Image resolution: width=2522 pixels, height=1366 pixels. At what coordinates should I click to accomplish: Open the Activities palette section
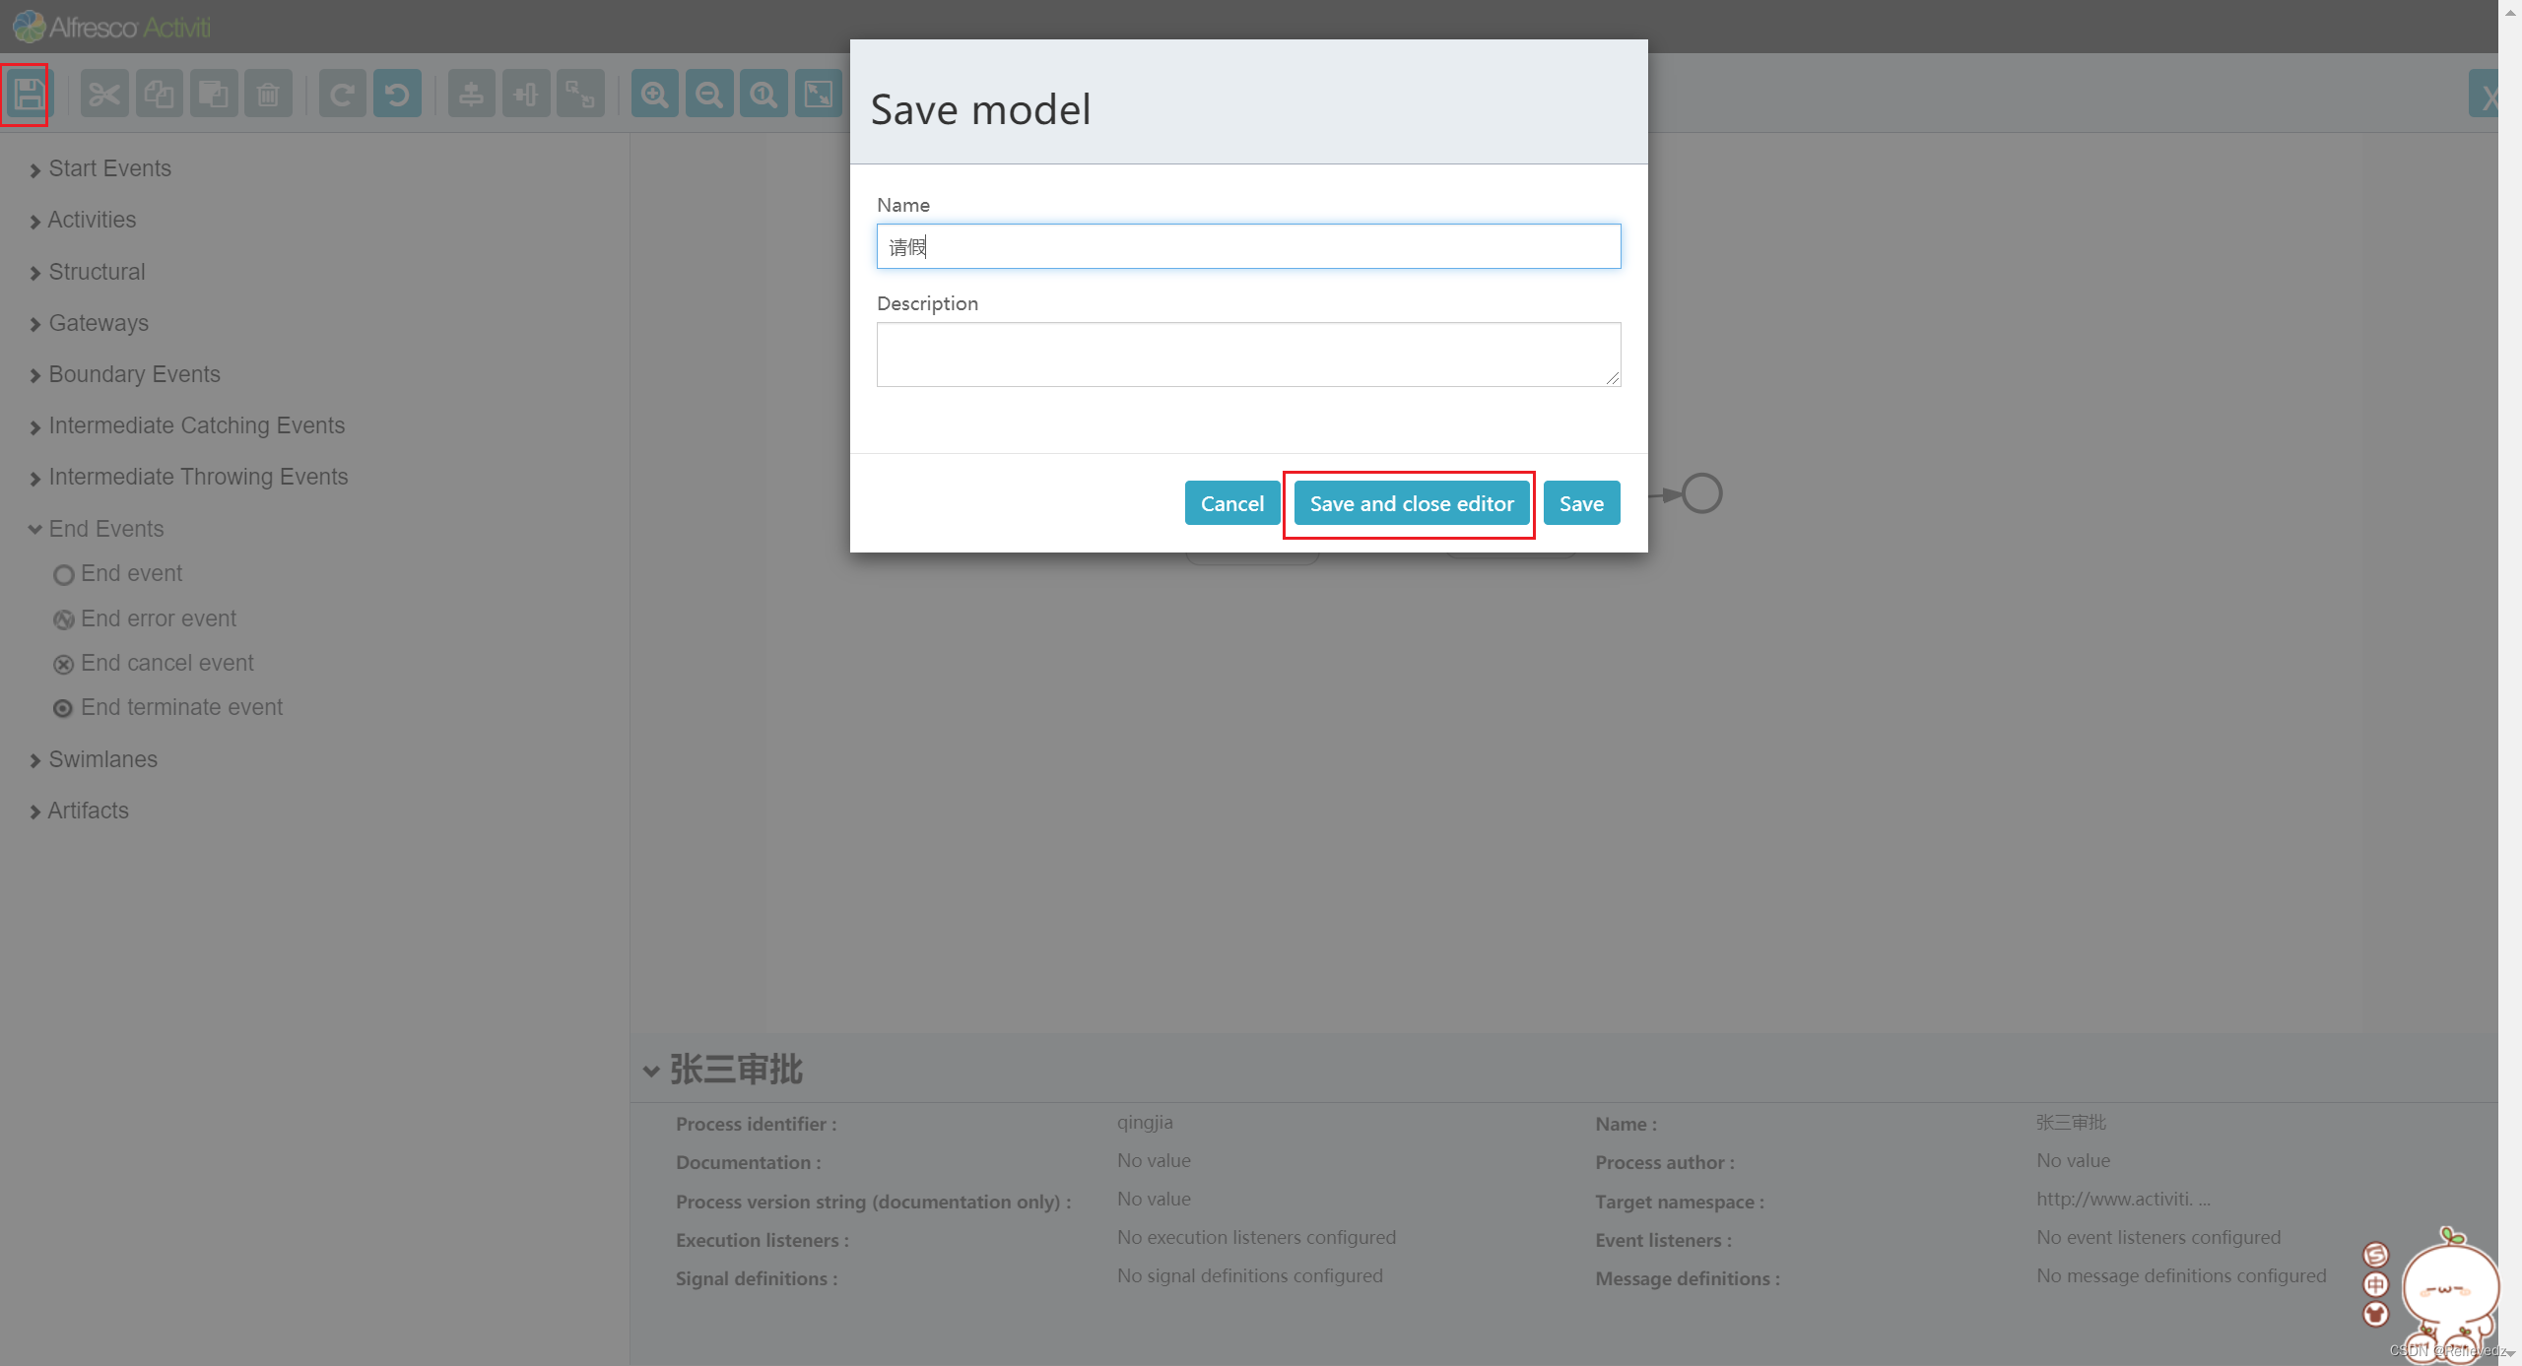tap(92, 220)
